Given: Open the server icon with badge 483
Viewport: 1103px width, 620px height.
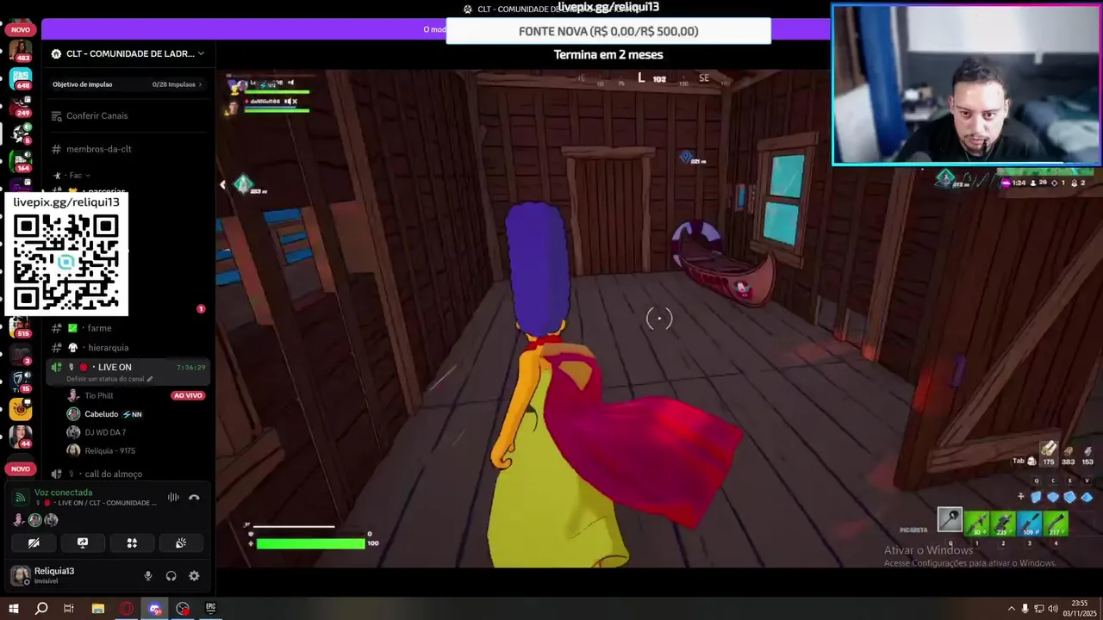Looking at the screenshot, I should point(20,50).
